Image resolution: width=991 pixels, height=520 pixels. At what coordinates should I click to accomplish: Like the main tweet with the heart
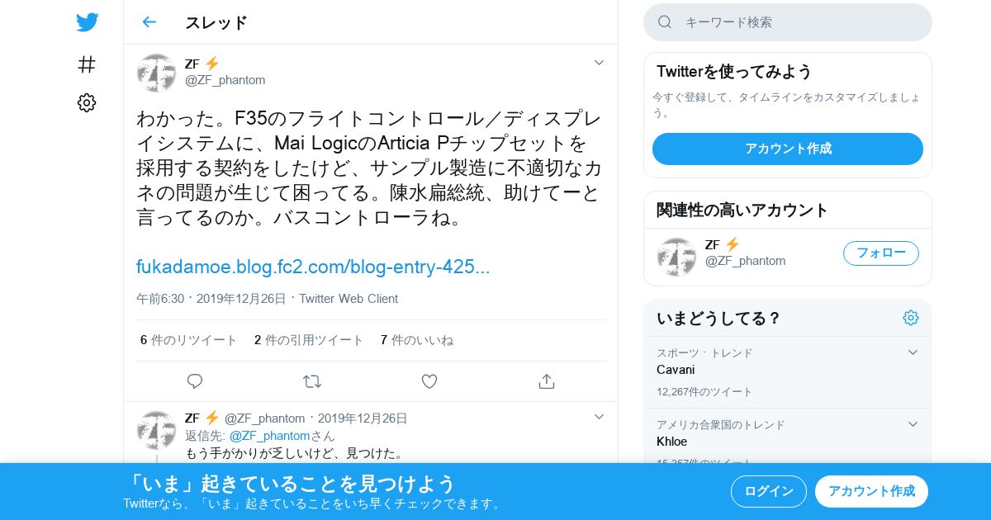429,381
